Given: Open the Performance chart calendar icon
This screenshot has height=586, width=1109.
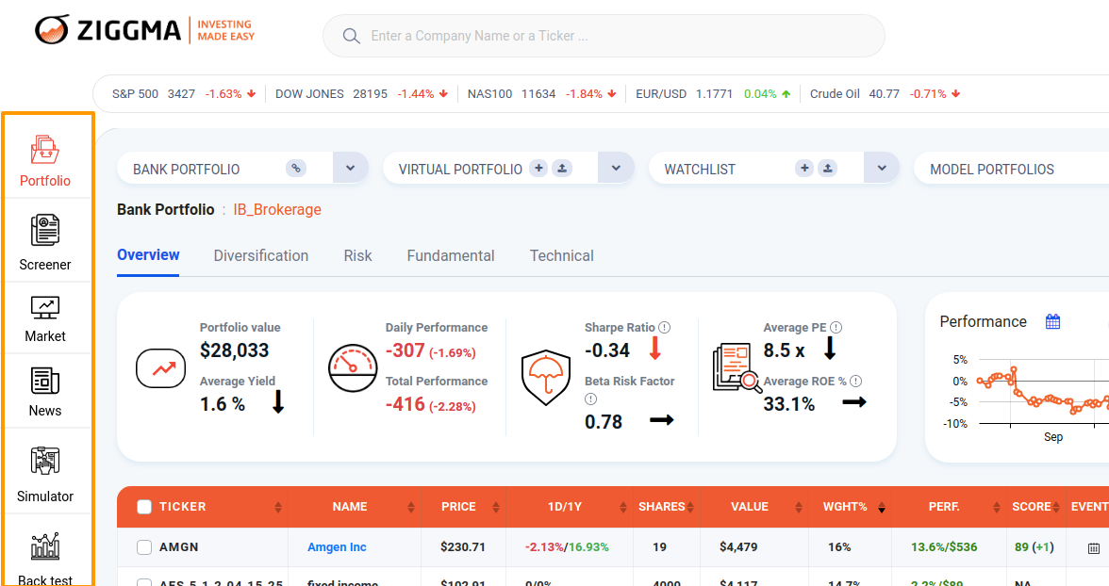Looking at the screenshot, I should (1053, 321).
